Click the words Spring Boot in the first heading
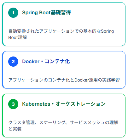The height and width of the screenshot is (139, 128). pyautogui.click(x=36, y=13)
